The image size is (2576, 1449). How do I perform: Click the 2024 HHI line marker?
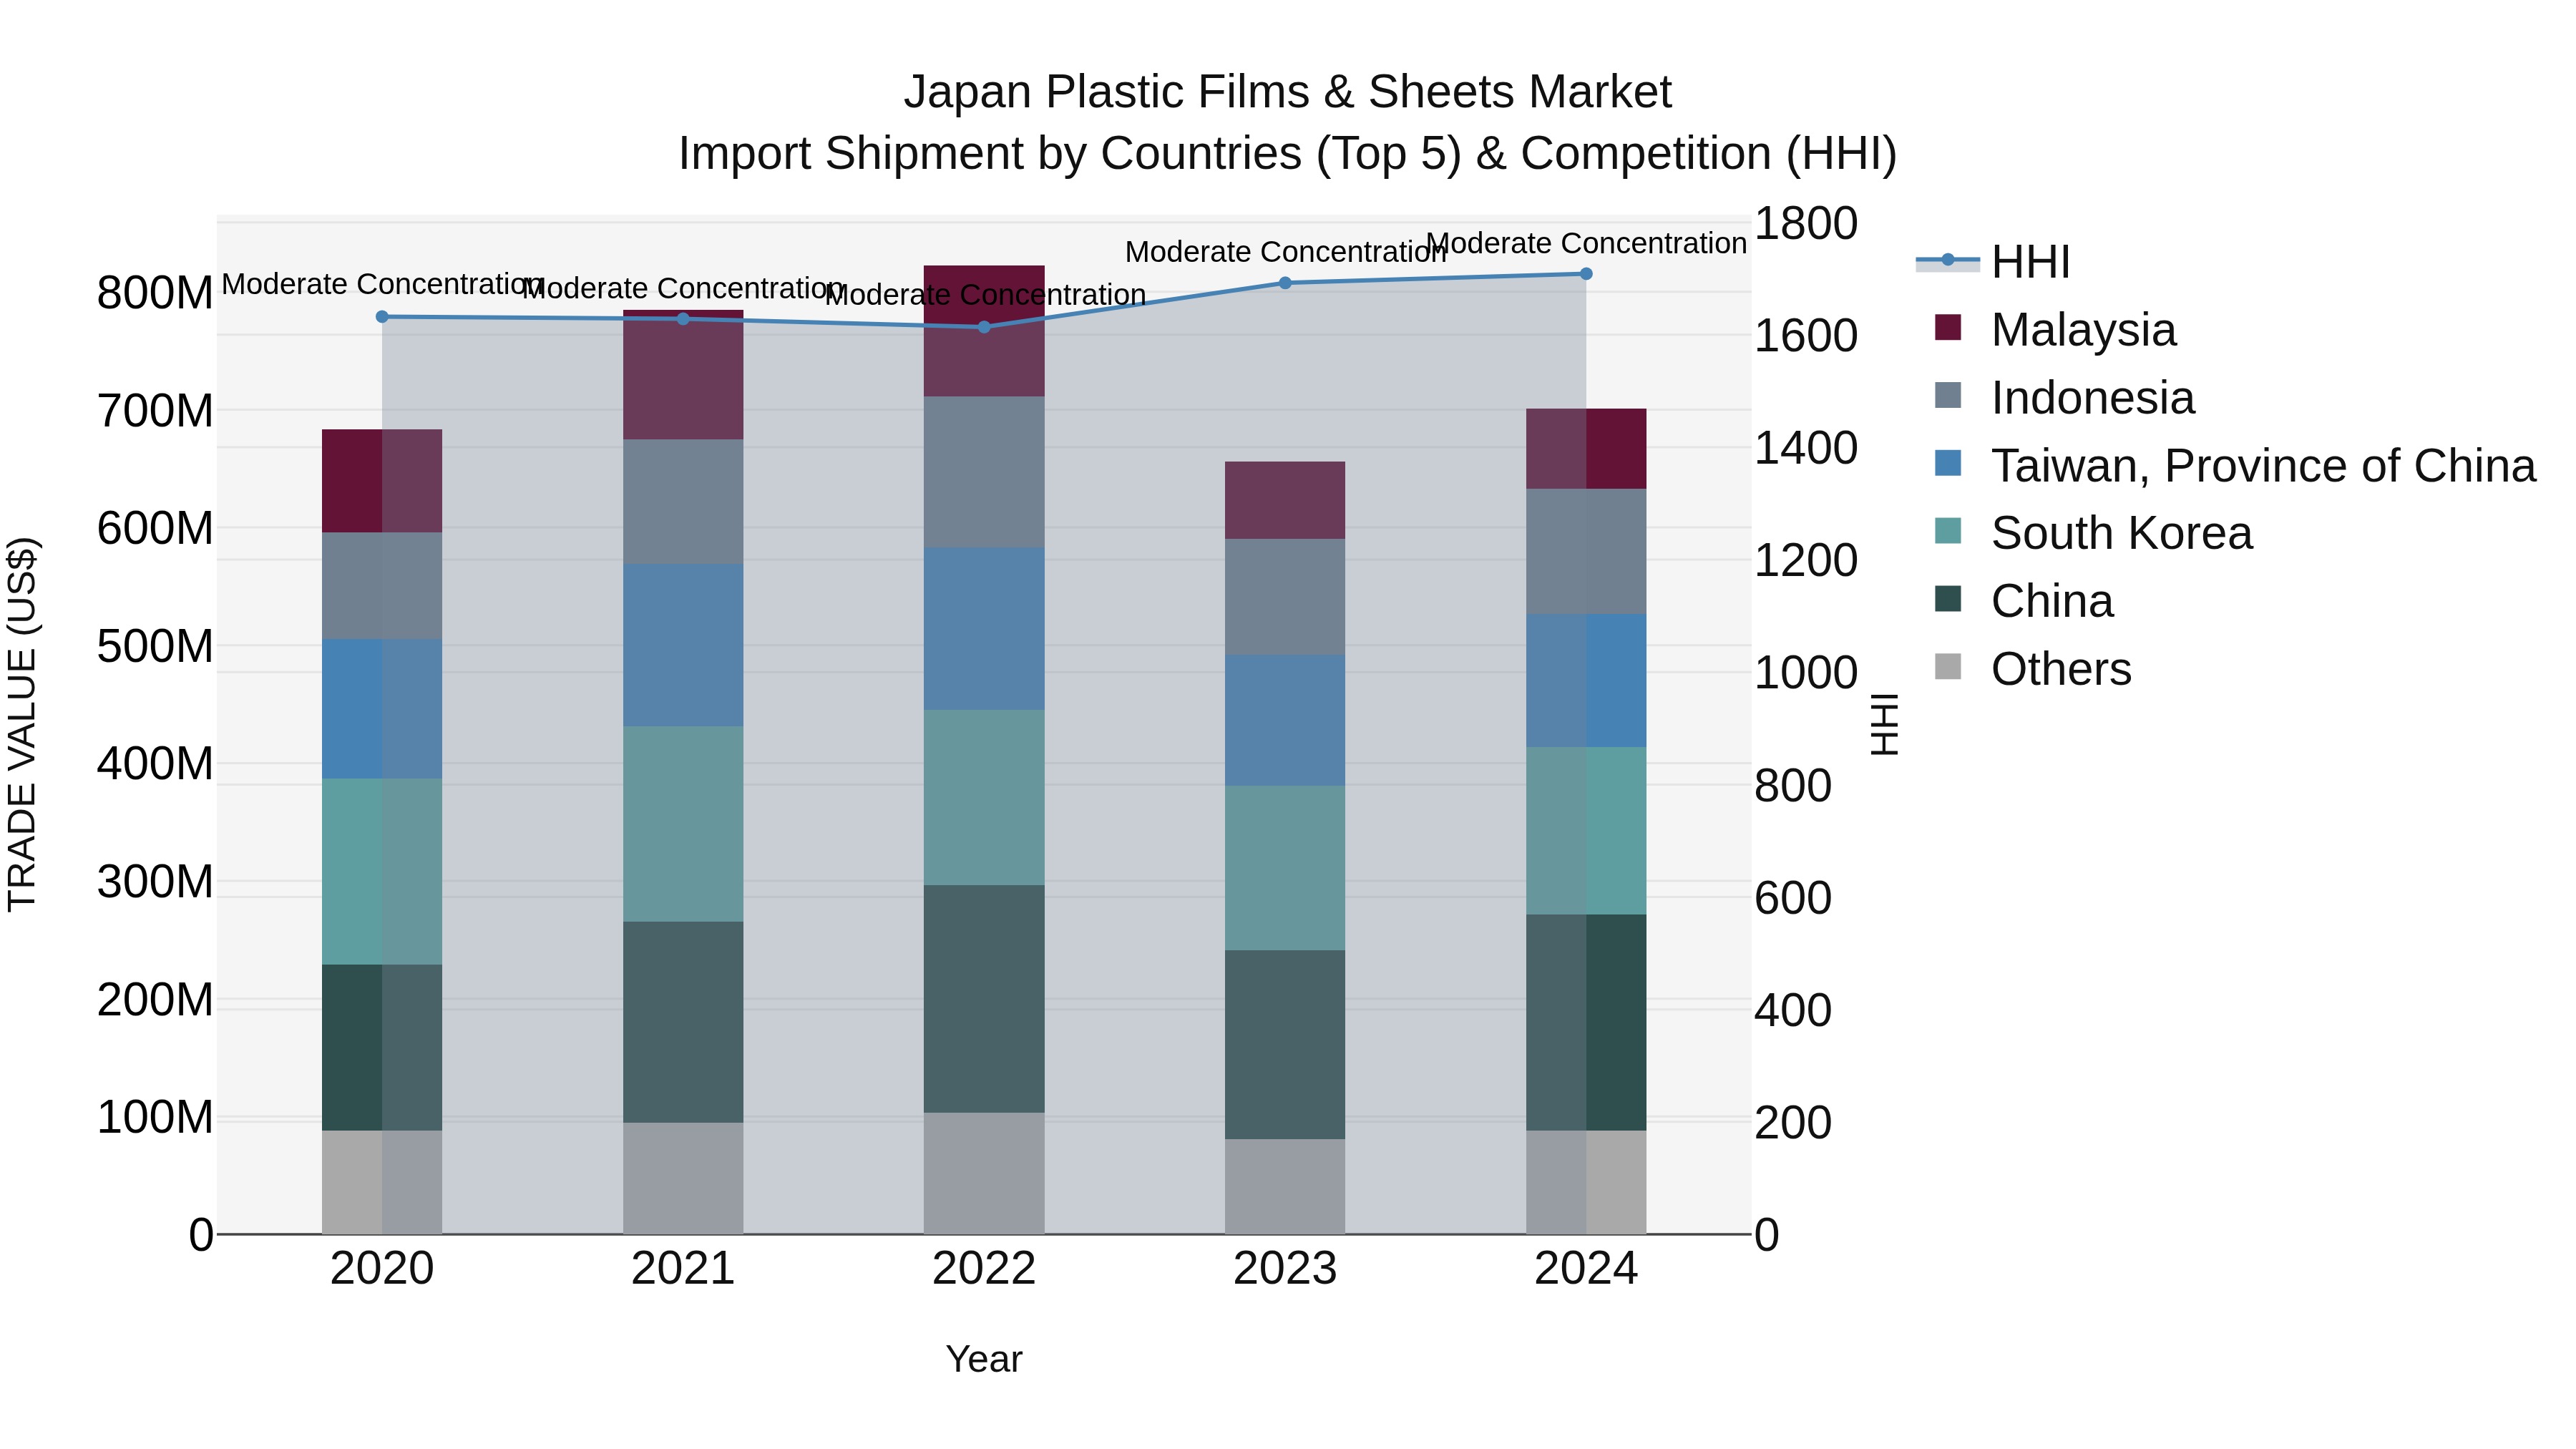[1586, 274]
